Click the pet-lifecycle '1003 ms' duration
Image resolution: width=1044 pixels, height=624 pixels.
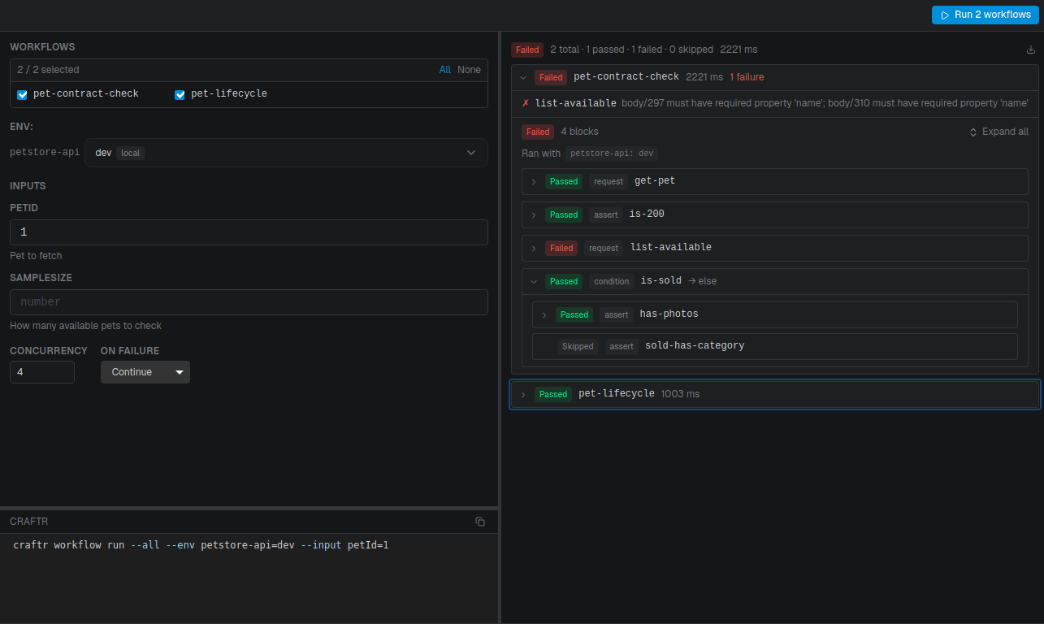pyautogui.click(x=680, y=394)
